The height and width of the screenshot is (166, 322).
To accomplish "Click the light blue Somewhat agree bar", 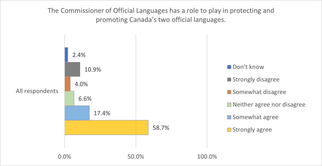I will (x=77, y=113).
